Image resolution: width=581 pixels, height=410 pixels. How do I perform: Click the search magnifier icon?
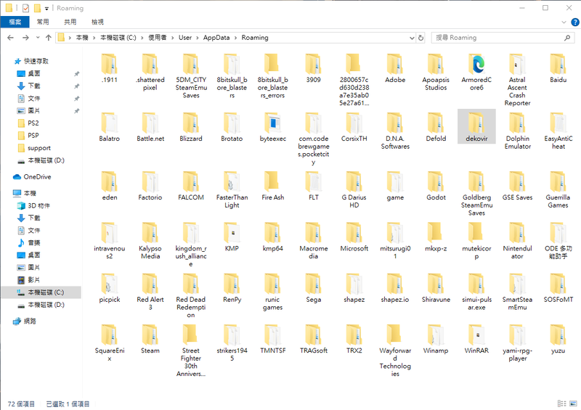tap(567, 38)
